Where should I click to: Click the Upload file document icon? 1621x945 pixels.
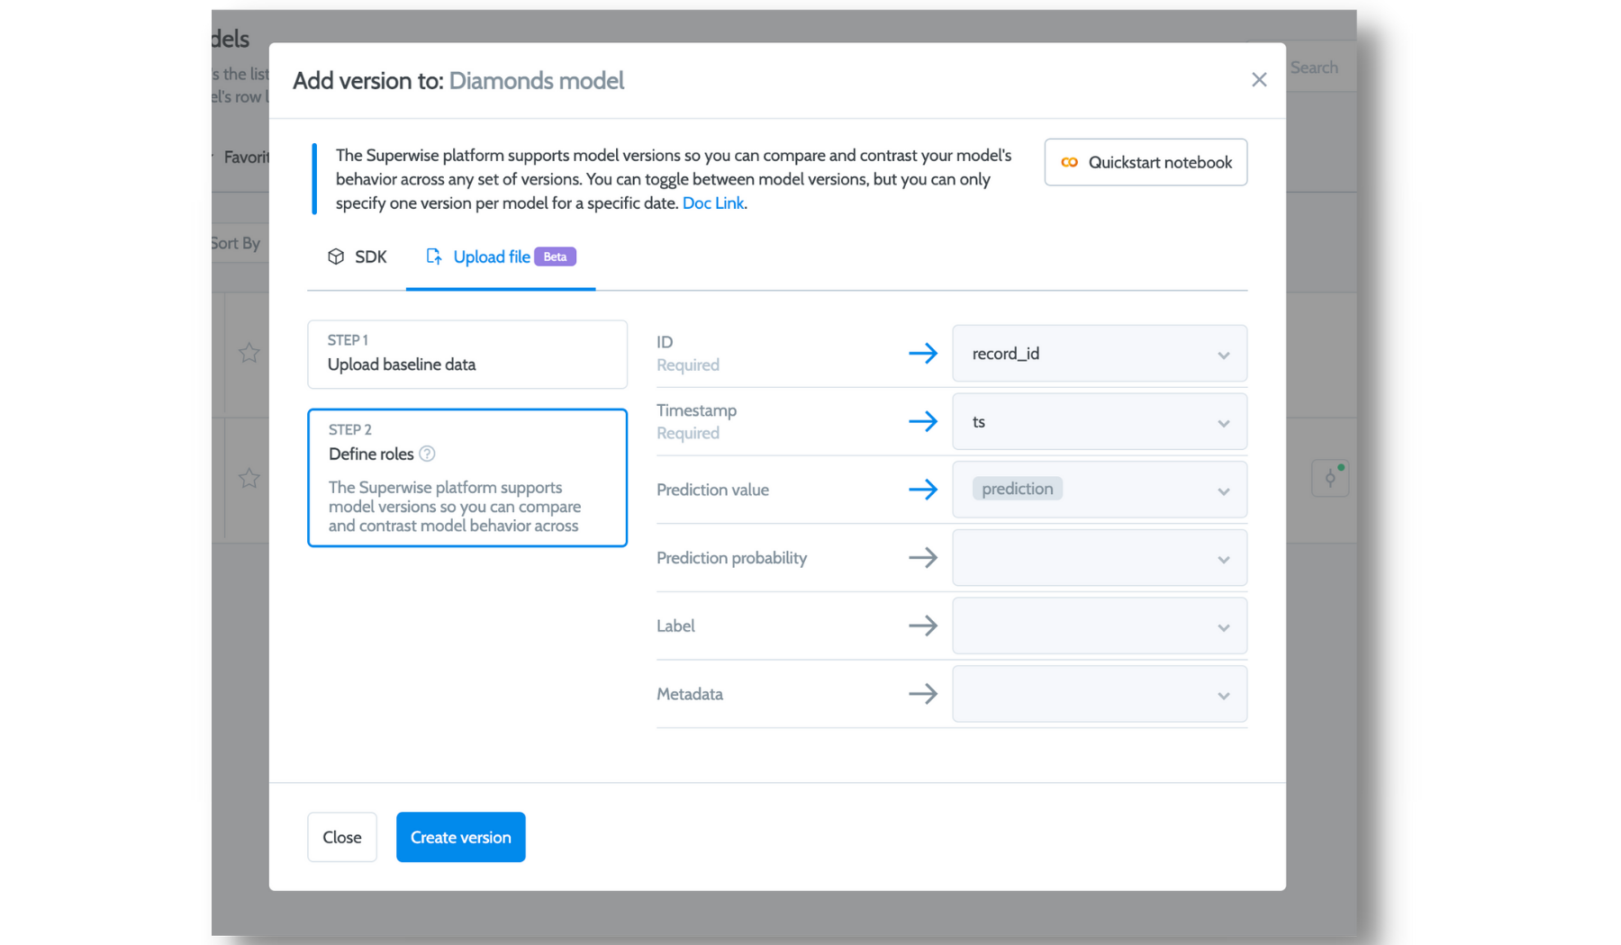point(434,257)
